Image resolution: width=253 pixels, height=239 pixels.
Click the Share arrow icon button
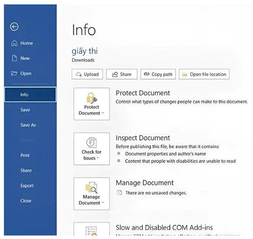115,74
